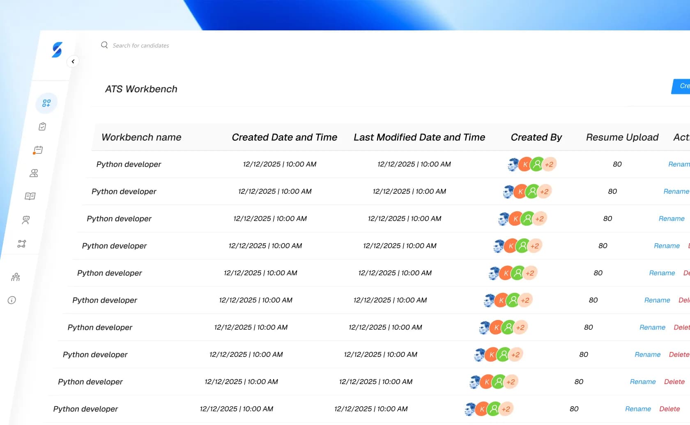The height and width of the screenshot is (425, 690).
Task: Select the two-person candidates sidebar icon
Action: point(34,173)
